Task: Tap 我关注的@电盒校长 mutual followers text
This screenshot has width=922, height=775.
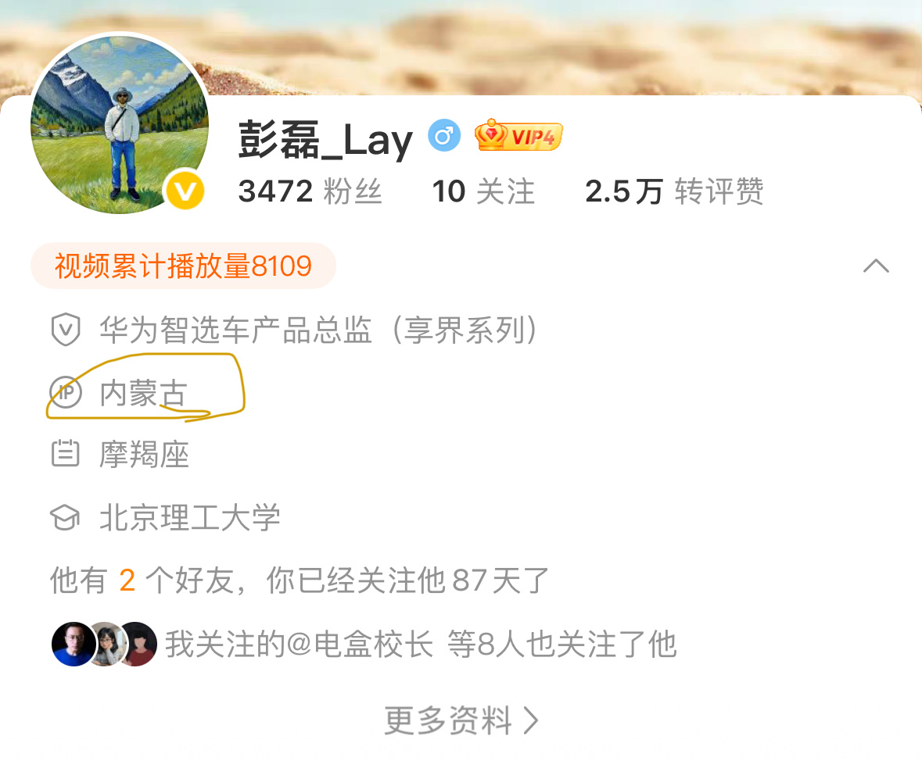Action: [x=299, y=644]
